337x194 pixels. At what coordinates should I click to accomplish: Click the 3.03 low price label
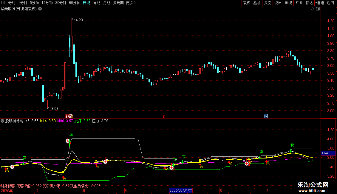tap(55, 109)
